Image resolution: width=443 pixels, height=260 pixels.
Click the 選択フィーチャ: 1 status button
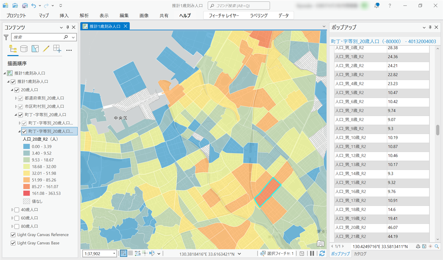[277, 253]
